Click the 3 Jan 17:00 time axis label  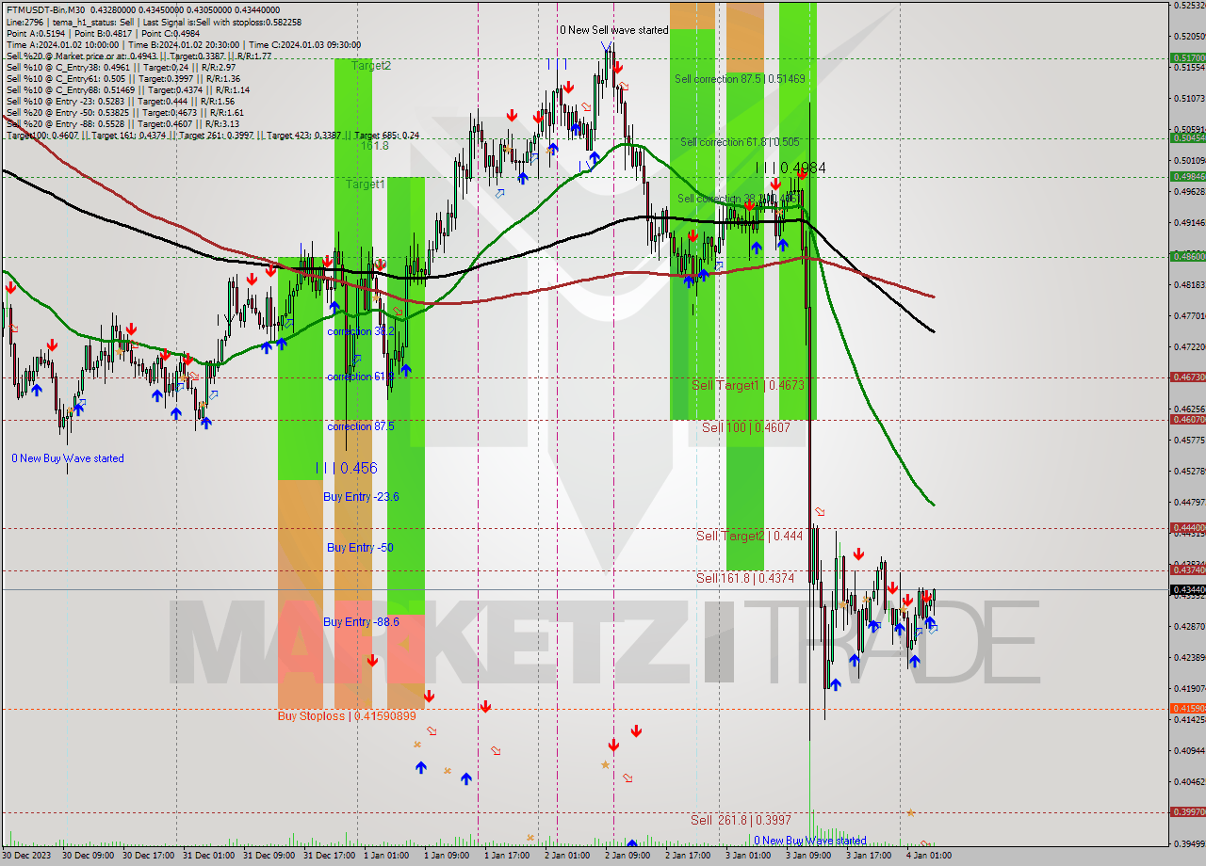tap(868, 856)
